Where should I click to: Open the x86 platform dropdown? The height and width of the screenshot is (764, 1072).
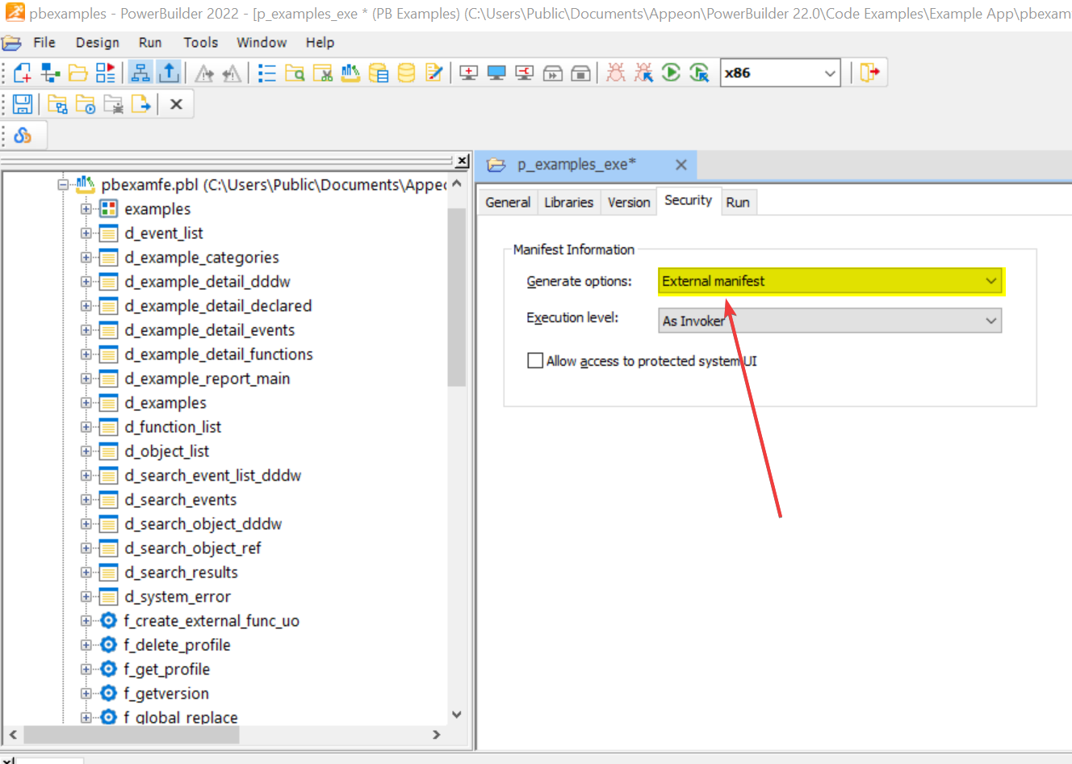coord(829,73)
